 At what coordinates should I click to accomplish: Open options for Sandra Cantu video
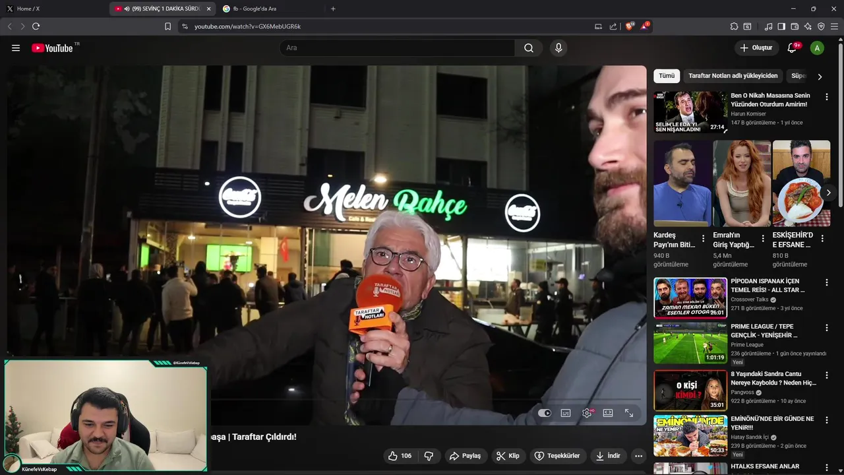tap(827, 375)
